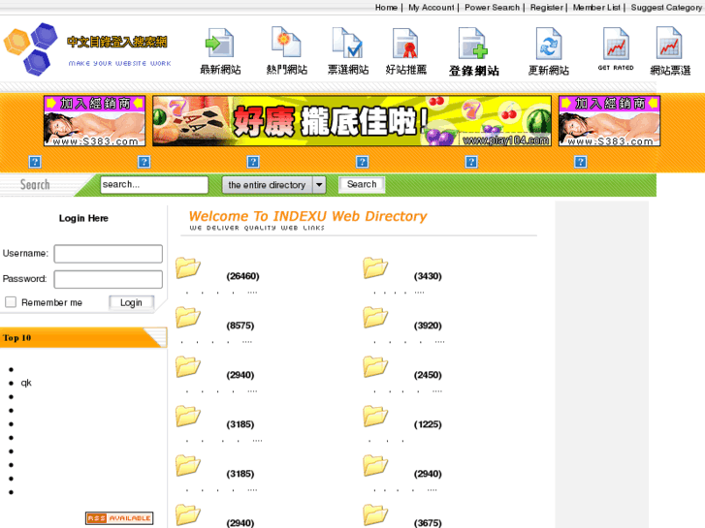This screenshot has height=528, width=705.
Task: Open Suggest Category in top navigation
Action: pyautogui.click(x=666, y=8)
